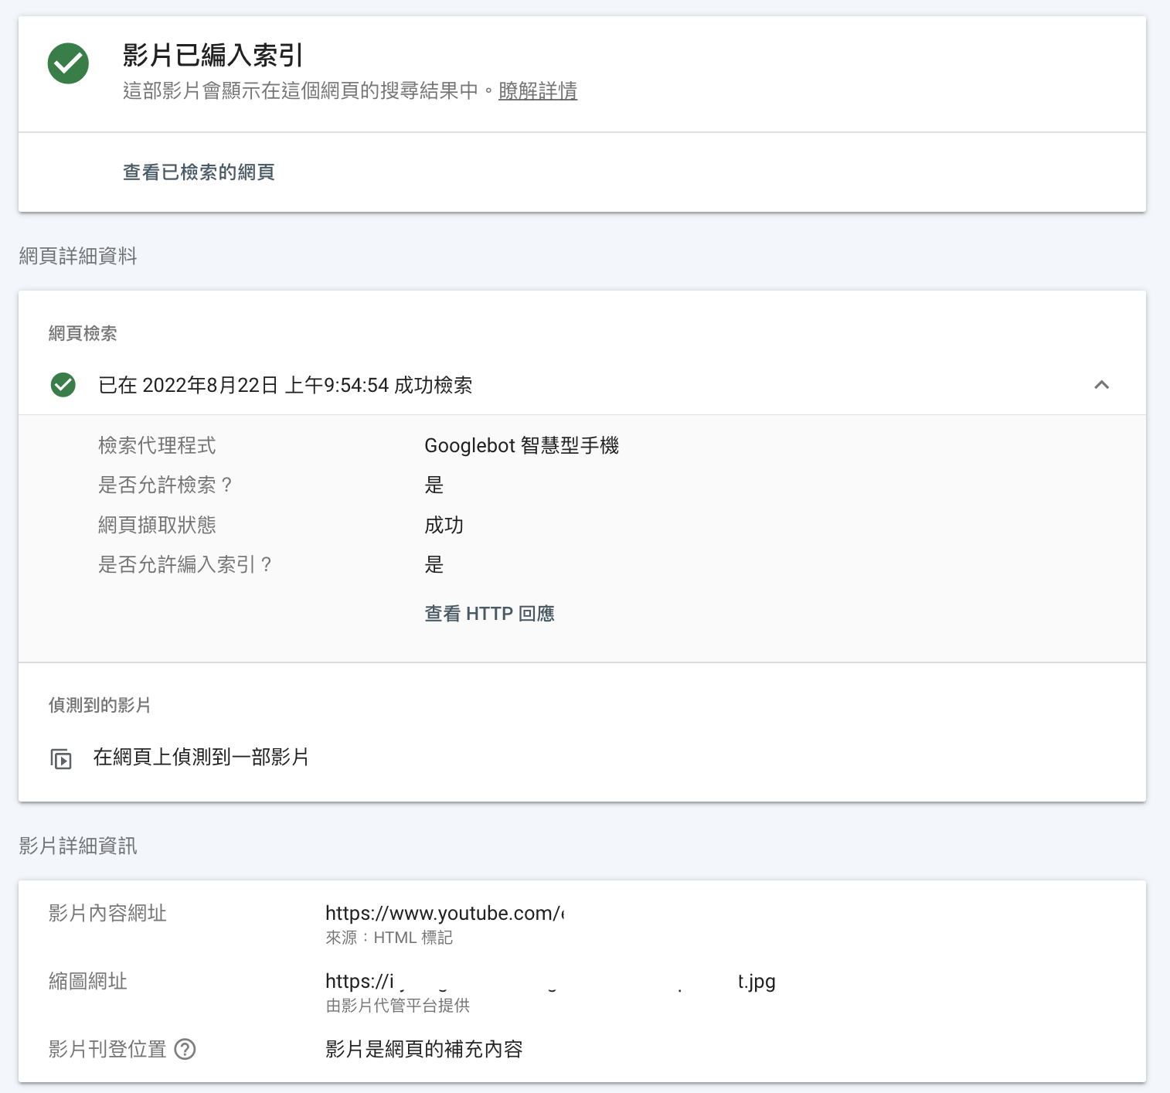This screenshot has width=1170, height=1093.
Task: Select the 網頁詳細資料 section header
Action: [77, 256]
